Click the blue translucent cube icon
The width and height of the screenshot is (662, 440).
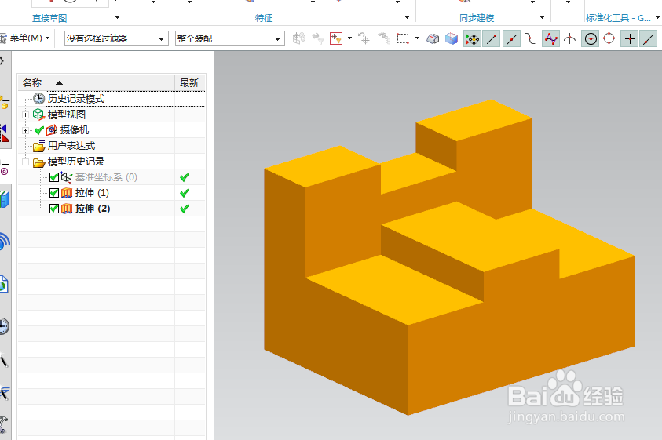[x=452, y=38]
